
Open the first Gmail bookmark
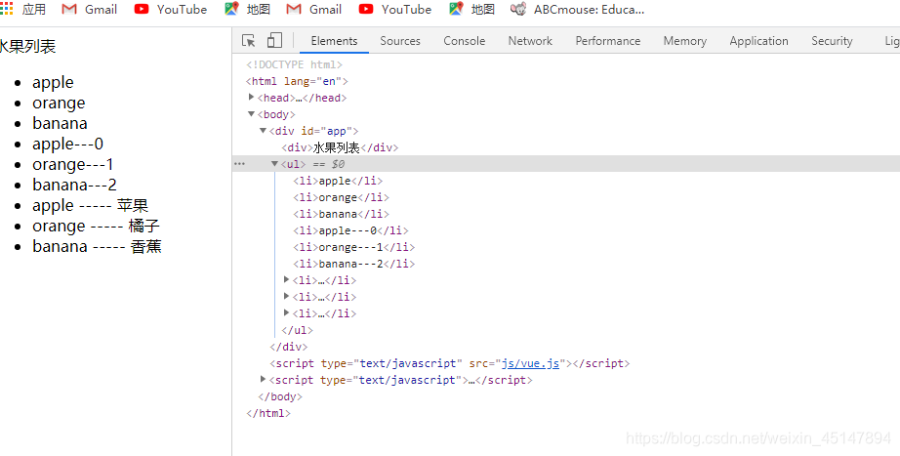coord(89,9)
